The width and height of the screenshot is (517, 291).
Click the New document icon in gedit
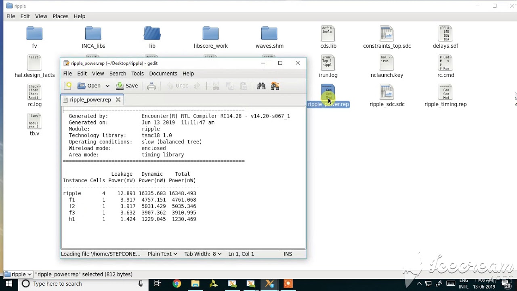click(x=68, y=86)
